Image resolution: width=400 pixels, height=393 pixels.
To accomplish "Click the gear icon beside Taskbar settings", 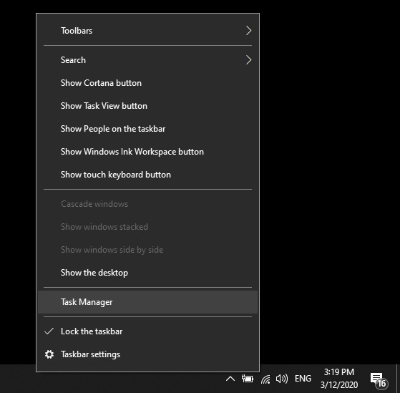I will click(49, 354).
